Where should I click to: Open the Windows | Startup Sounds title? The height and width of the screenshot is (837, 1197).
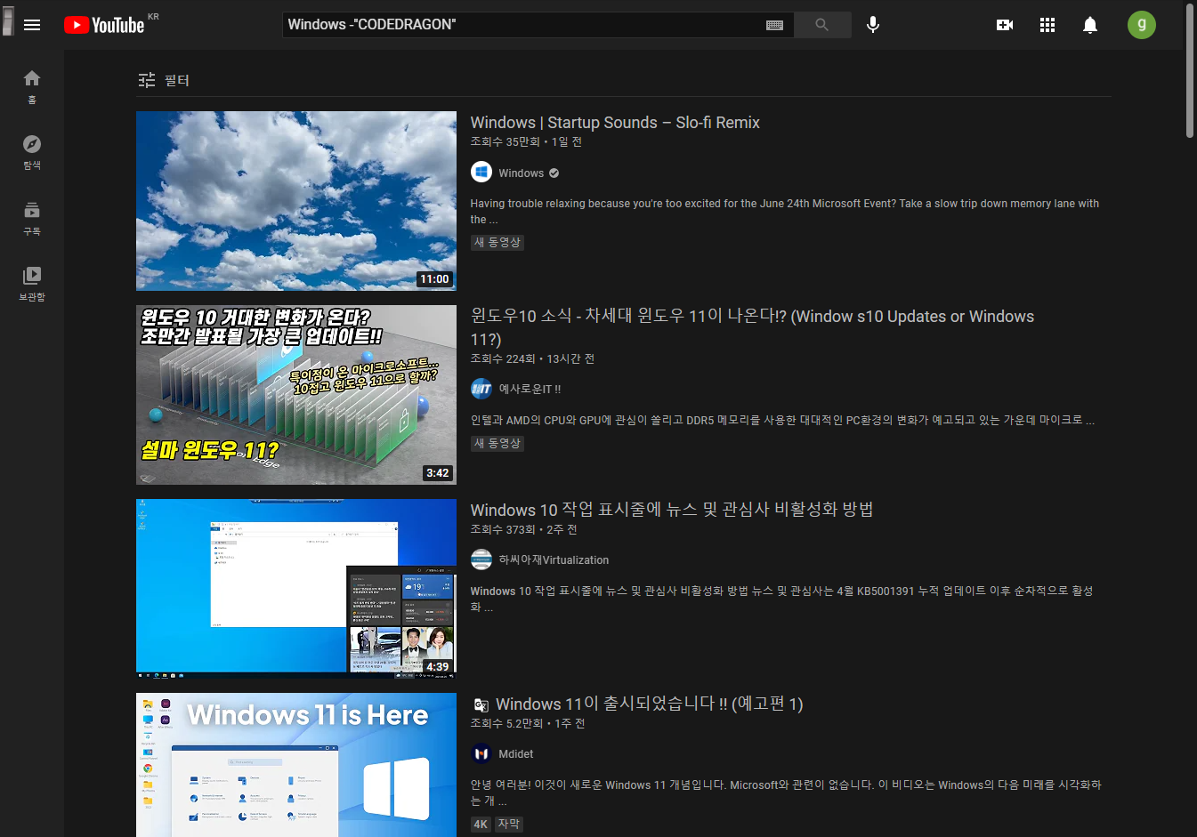(615, 123)
